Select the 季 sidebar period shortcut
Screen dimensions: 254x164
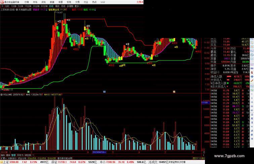pos(252,135)
